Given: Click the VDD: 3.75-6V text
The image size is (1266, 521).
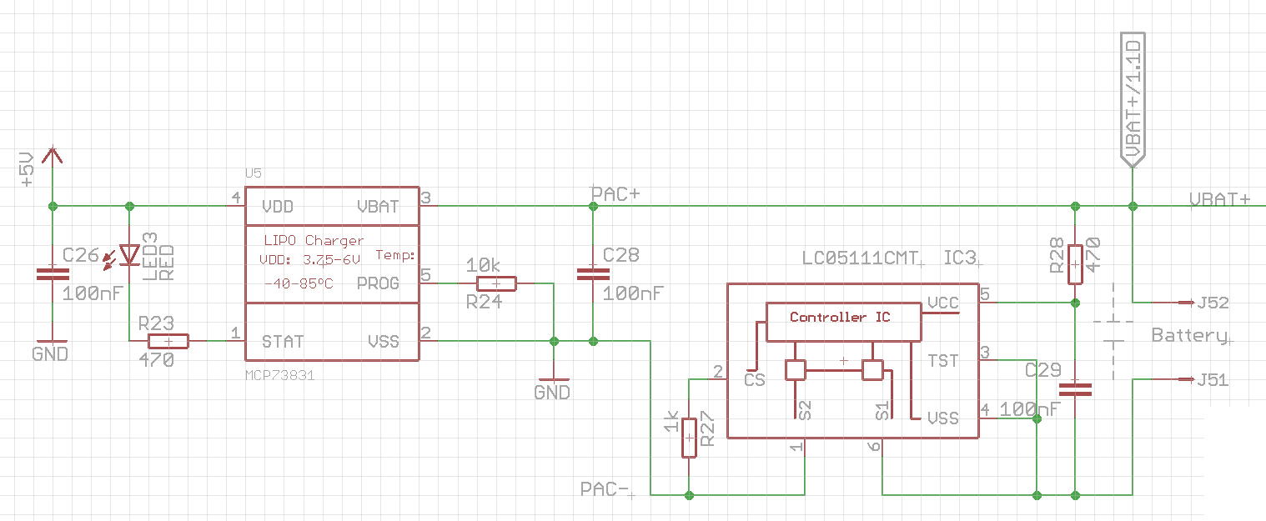Looking at the screenshot, I should pos(309,260).
